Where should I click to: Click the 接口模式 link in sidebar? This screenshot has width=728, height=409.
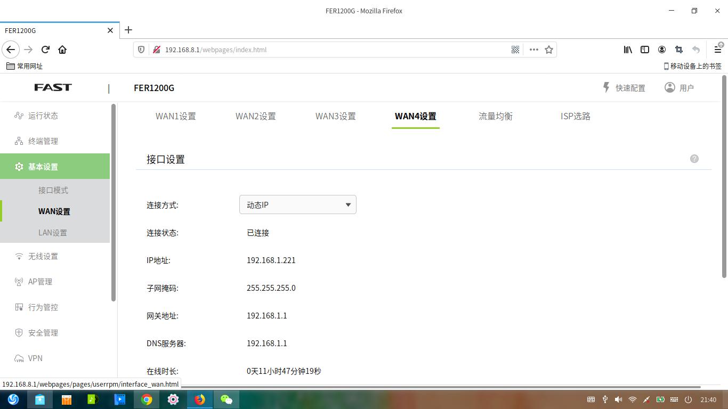click(x=53, y=190)
